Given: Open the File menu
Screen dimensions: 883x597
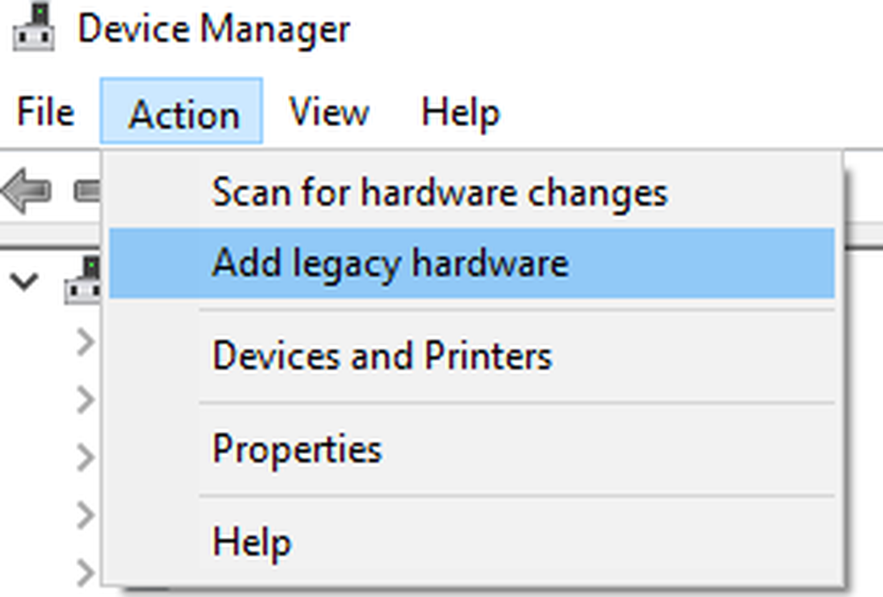Looking at the screenshot, I should [x=45, y=113].
